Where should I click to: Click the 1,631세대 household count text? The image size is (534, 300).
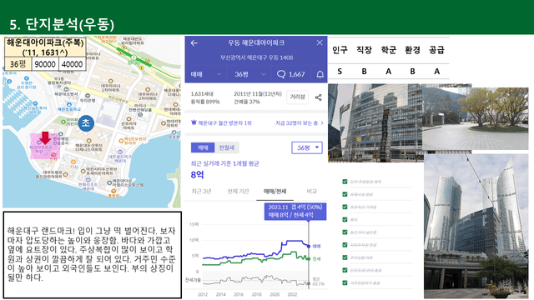[203, 93]
